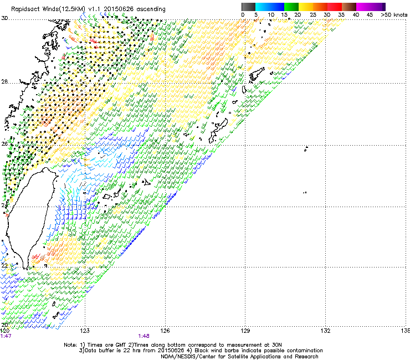Click the yellow 20-25 knots legend swatch
Viewport: 410px width, 360px height.
pos(306,7)
